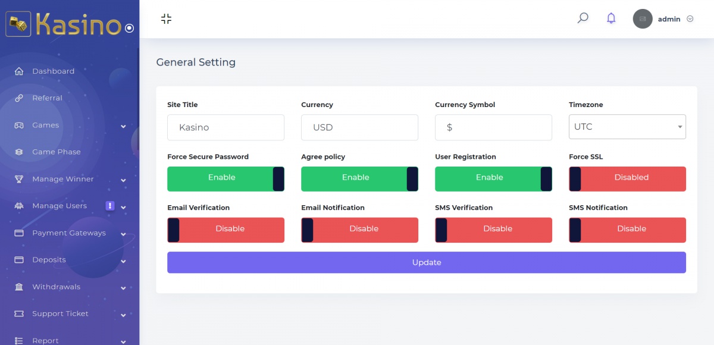Open the notifications bell icon
Screen dimensions: 714x345
click(611, 18)
